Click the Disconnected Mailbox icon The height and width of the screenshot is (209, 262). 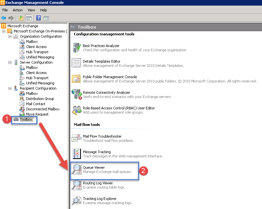tap(22, 109)
